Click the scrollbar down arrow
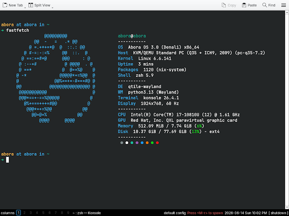The height and width of the screenshot is (216, 289). (287, 207)
